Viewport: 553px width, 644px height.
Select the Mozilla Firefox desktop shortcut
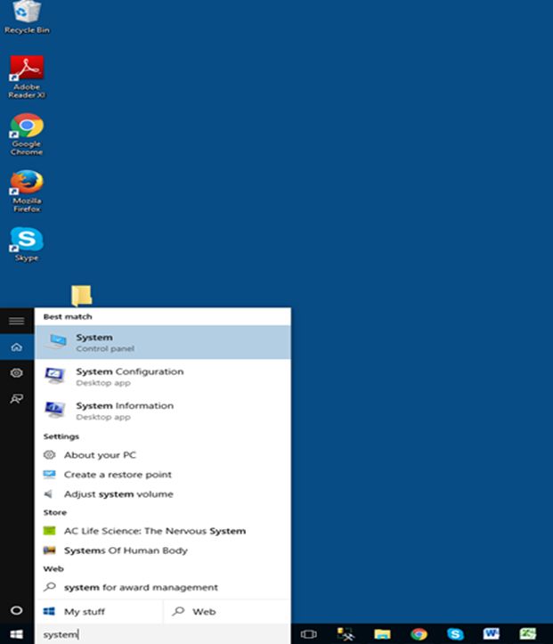click(x=27, y=192)
